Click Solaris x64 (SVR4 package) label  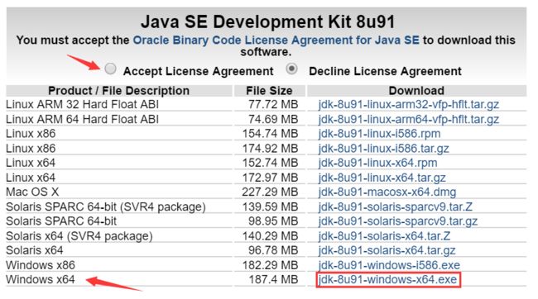point(79,235)
